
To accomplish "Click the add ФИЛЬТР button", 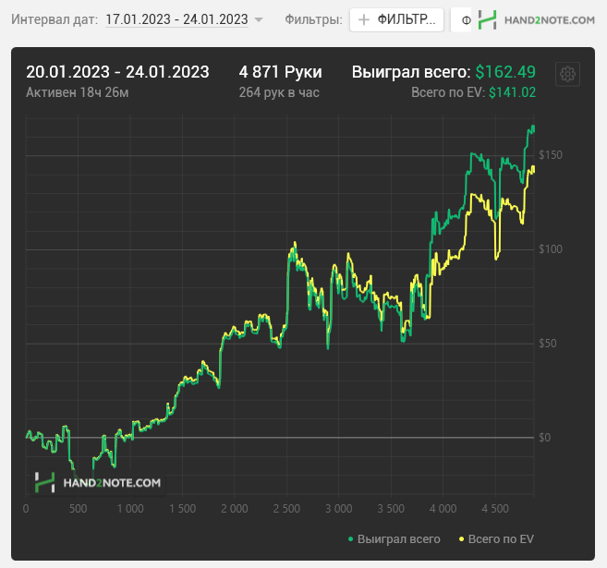I will tap(396, 19).
